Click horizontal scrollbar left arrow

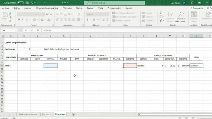pyautogui.click(x=140, y=114)
